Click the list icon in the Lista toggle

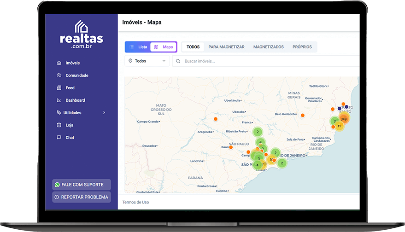click(131, 47)
